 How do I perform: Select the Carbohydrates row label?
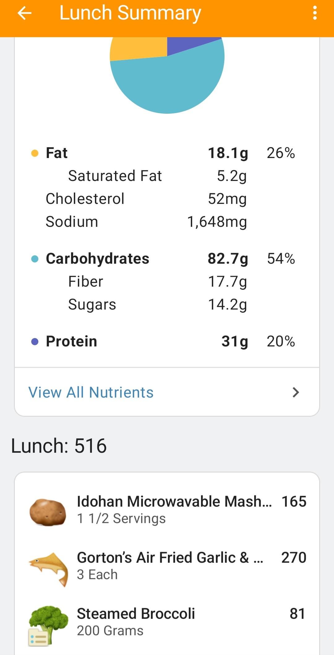coord(97,259)
